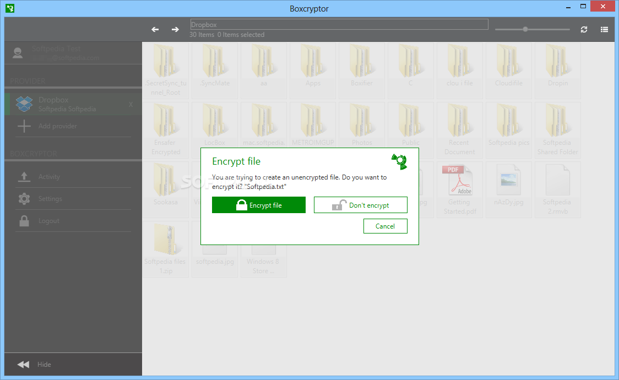Open the aa folder

click(x=264, y=70)
